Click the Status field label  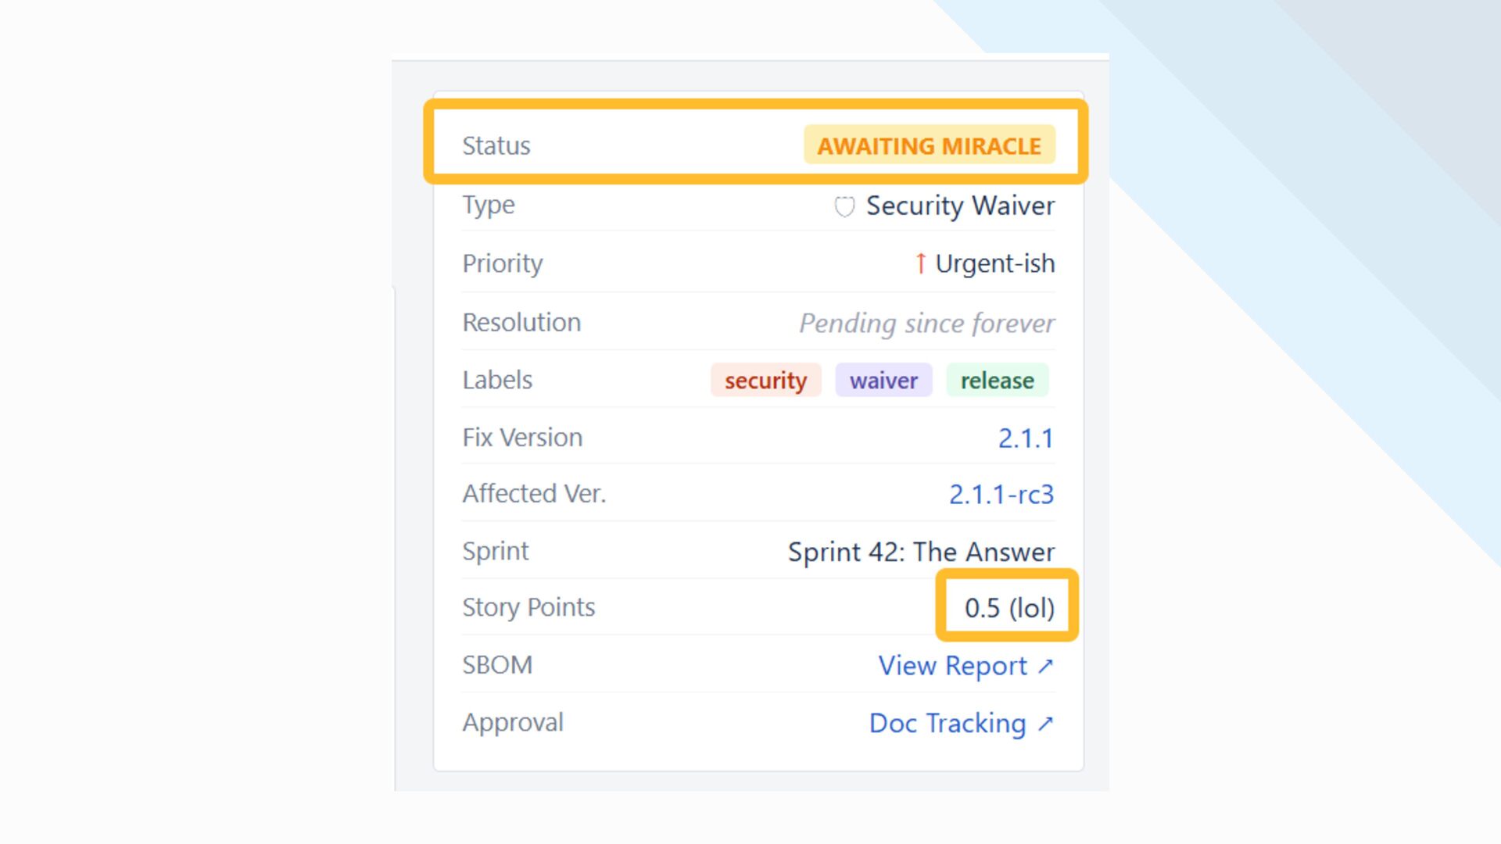(x=496, y=146)
